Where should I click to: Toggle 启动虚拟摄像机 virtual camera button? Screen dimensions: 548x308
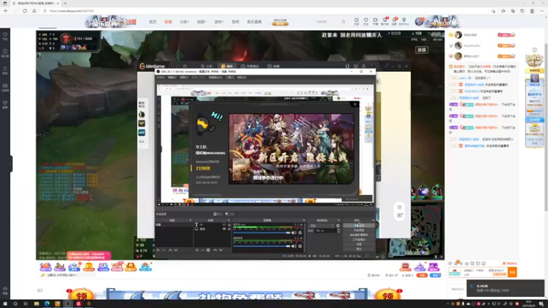(359, 235)
